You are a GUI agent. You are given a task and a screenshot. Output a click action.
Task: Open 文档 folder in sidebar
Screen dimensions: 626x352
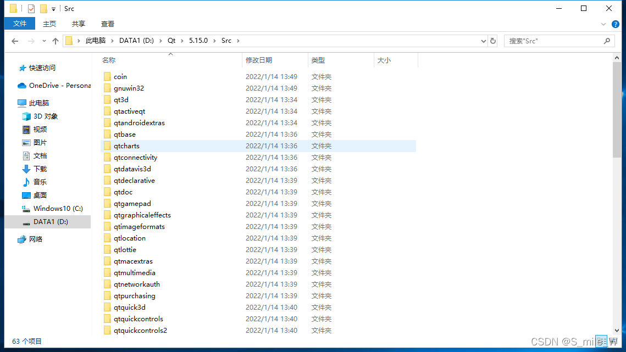tap(34, 155)
